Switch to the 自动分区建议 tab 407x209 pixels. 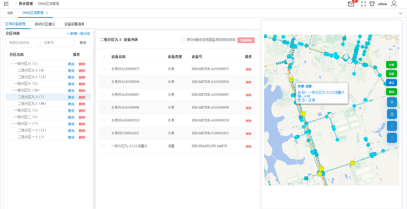coord(45,24)
